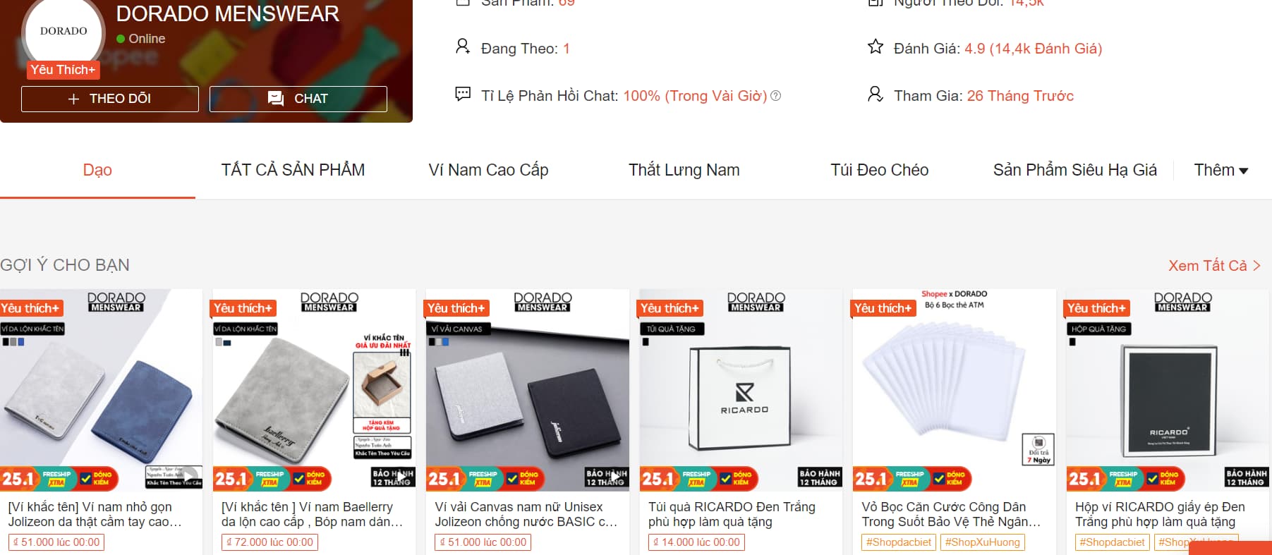Open the Túi Đeo Chéo category tab

click(x=879, y=170)
